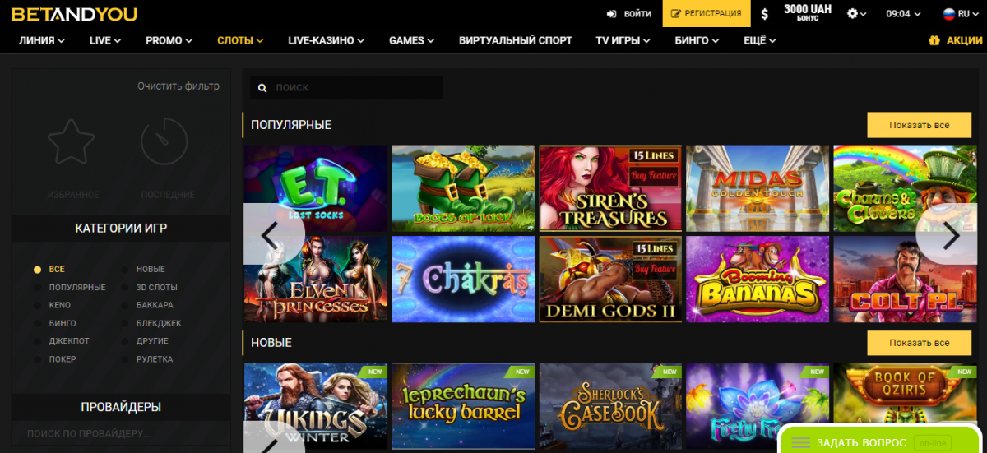Image resolution: width=987 pixels, height=453 pixels.
Task: Open E.T. Lost Socks game
Action: tap(316, 188)
